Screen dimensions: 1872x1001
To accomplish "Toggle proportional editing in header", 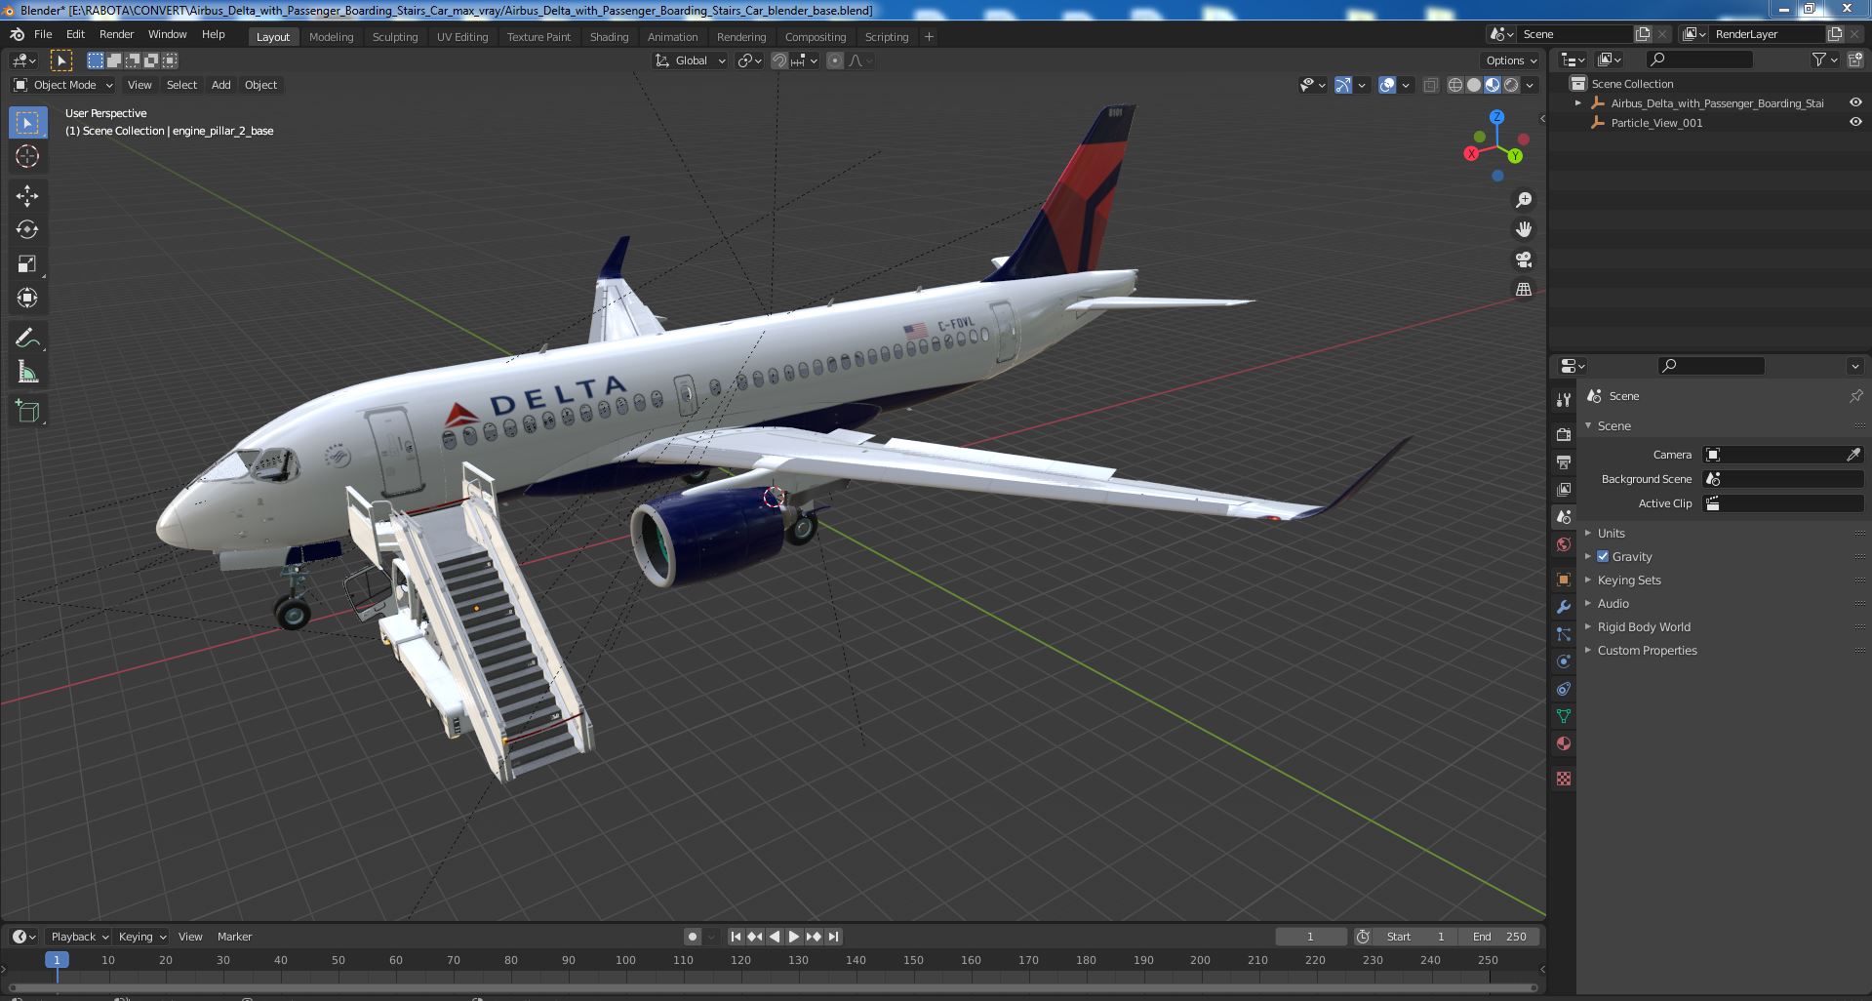I will (835, 60).
